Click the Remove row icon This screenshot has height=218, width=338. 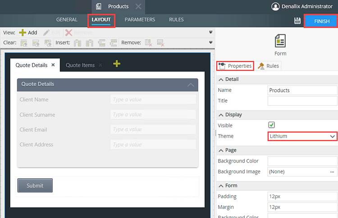click(x=160, y=43)
